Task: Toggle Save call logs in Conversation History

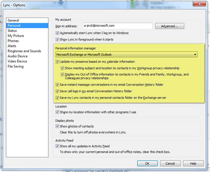Action: (x=57, y=91)
